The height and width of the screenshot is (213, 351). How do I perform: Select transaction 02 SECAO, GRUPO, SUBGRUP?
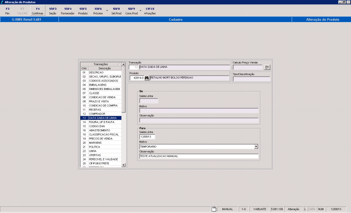[x=101, y=76]
